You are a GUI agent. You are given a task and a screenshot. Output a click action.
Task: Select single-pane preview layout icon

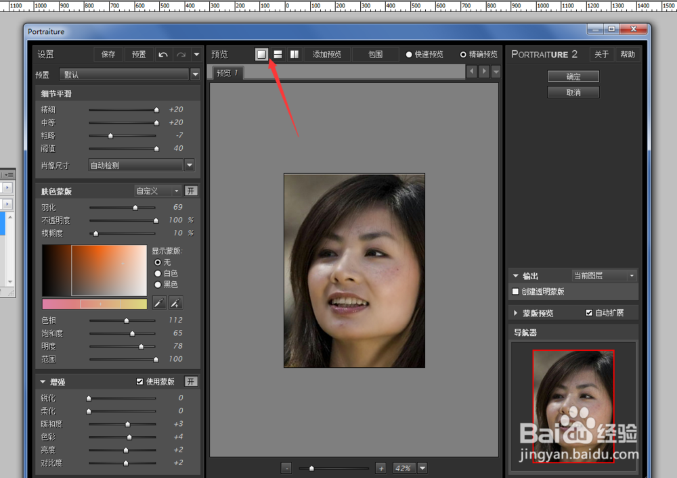click(x=261, y=54)
